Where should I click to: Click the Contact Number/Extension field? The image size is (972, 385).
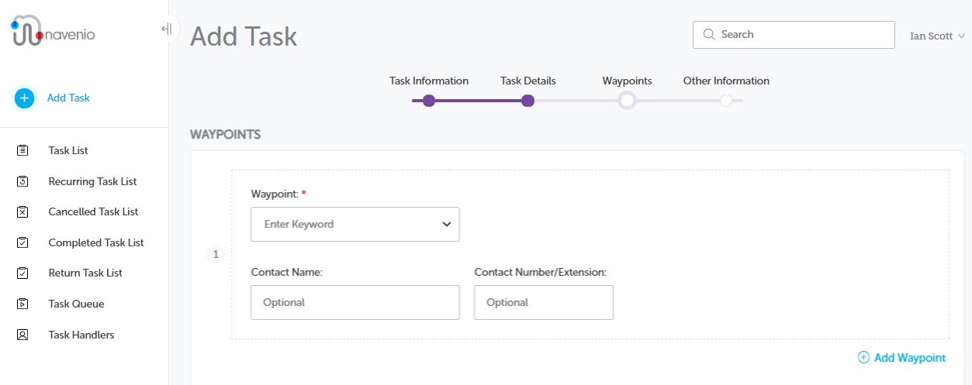click(x=544, y=302)
